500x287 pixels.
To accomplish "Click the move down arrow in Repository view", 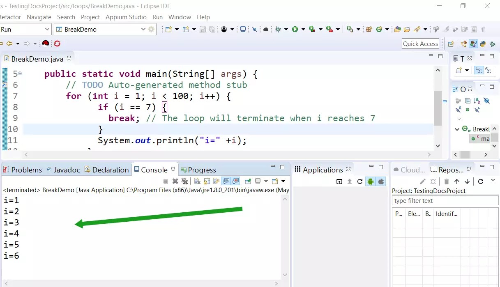I will coord(467,181).
